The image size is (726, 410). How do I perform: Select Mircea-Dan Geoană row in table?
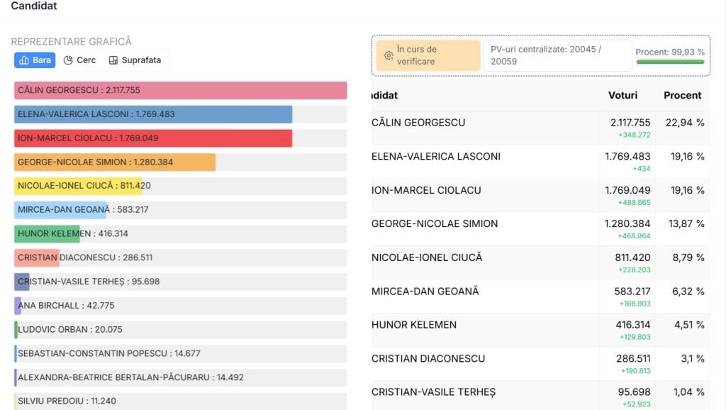pos(539,297)
